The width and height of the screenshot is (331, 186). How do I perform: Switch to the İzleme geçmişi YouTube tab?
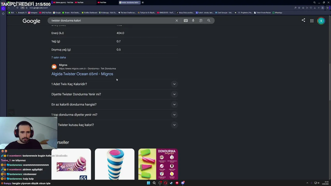63,2
